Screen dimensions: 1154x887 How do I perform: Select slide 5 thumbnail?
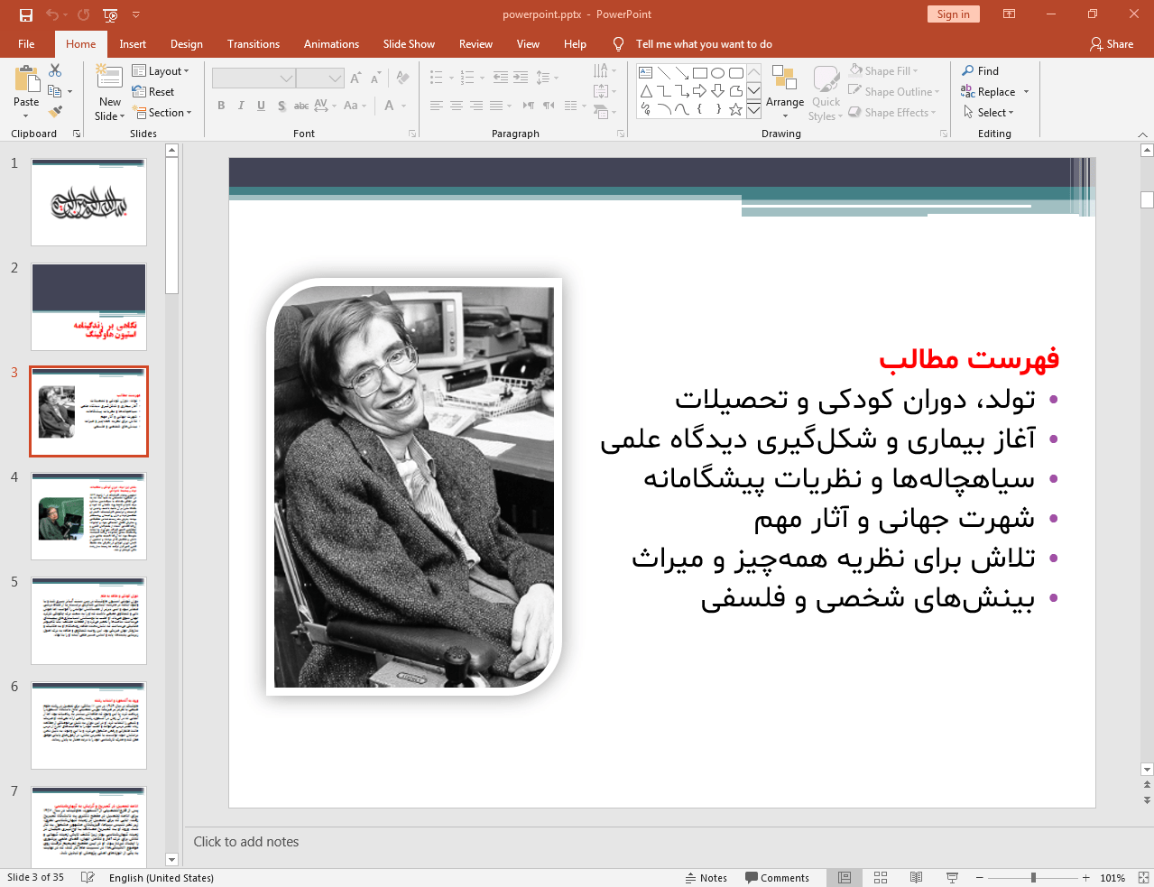[x=88, y=620]
